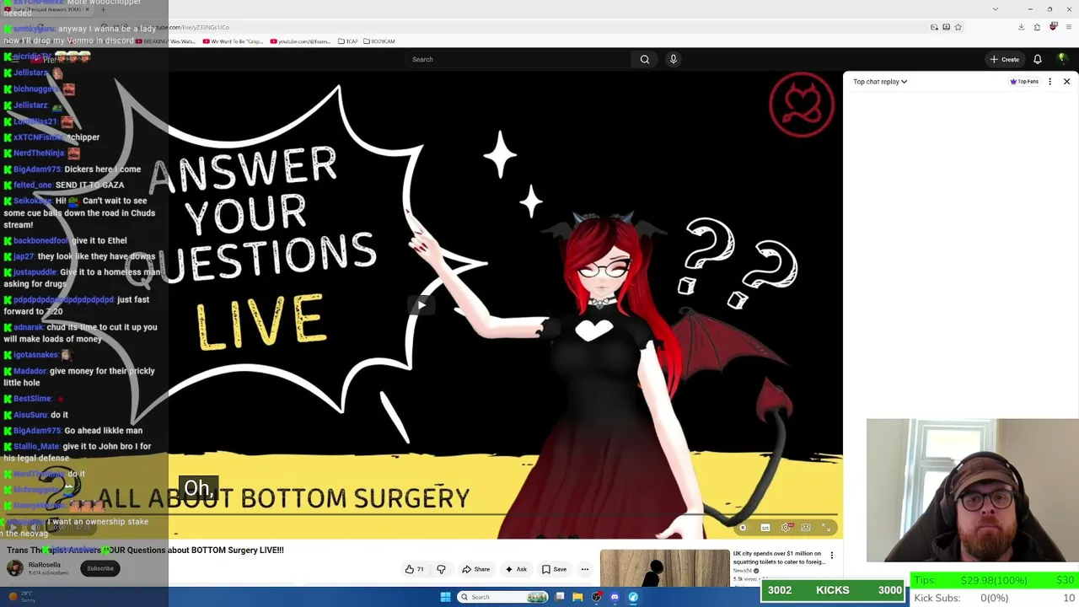
Task: Open UK city squatting toilets video thumbnail
Action: (x=665, y=567)
